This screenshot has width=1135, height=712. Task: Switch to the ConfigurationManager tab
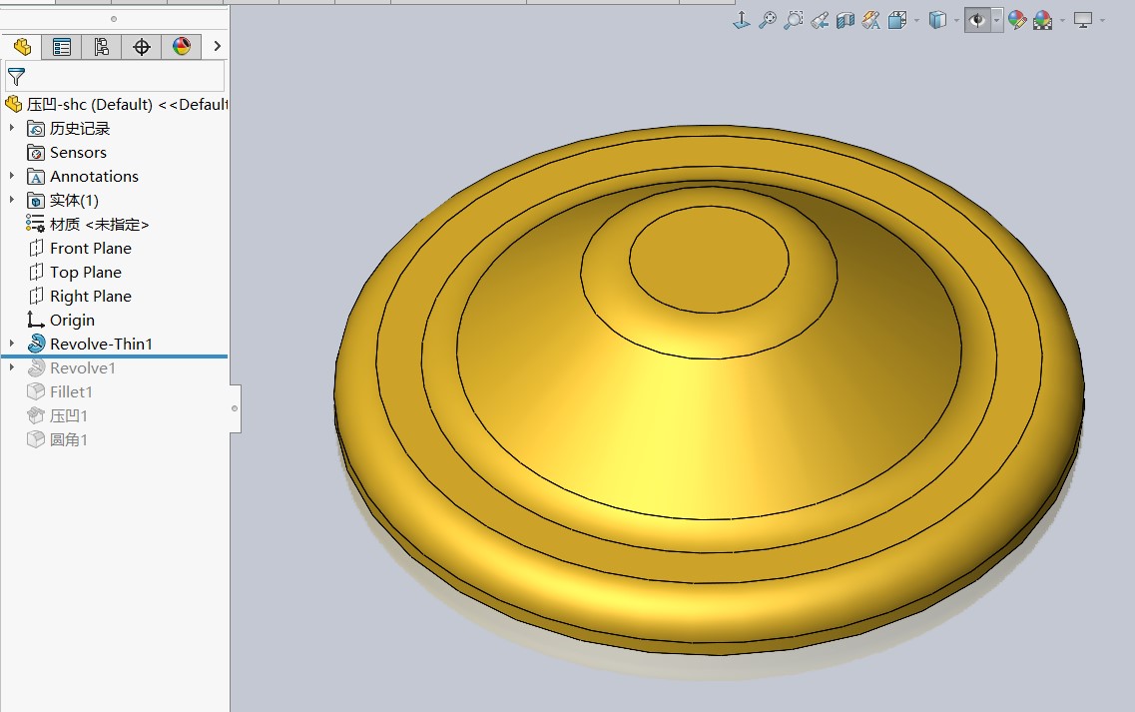click(x=102, y=47)
